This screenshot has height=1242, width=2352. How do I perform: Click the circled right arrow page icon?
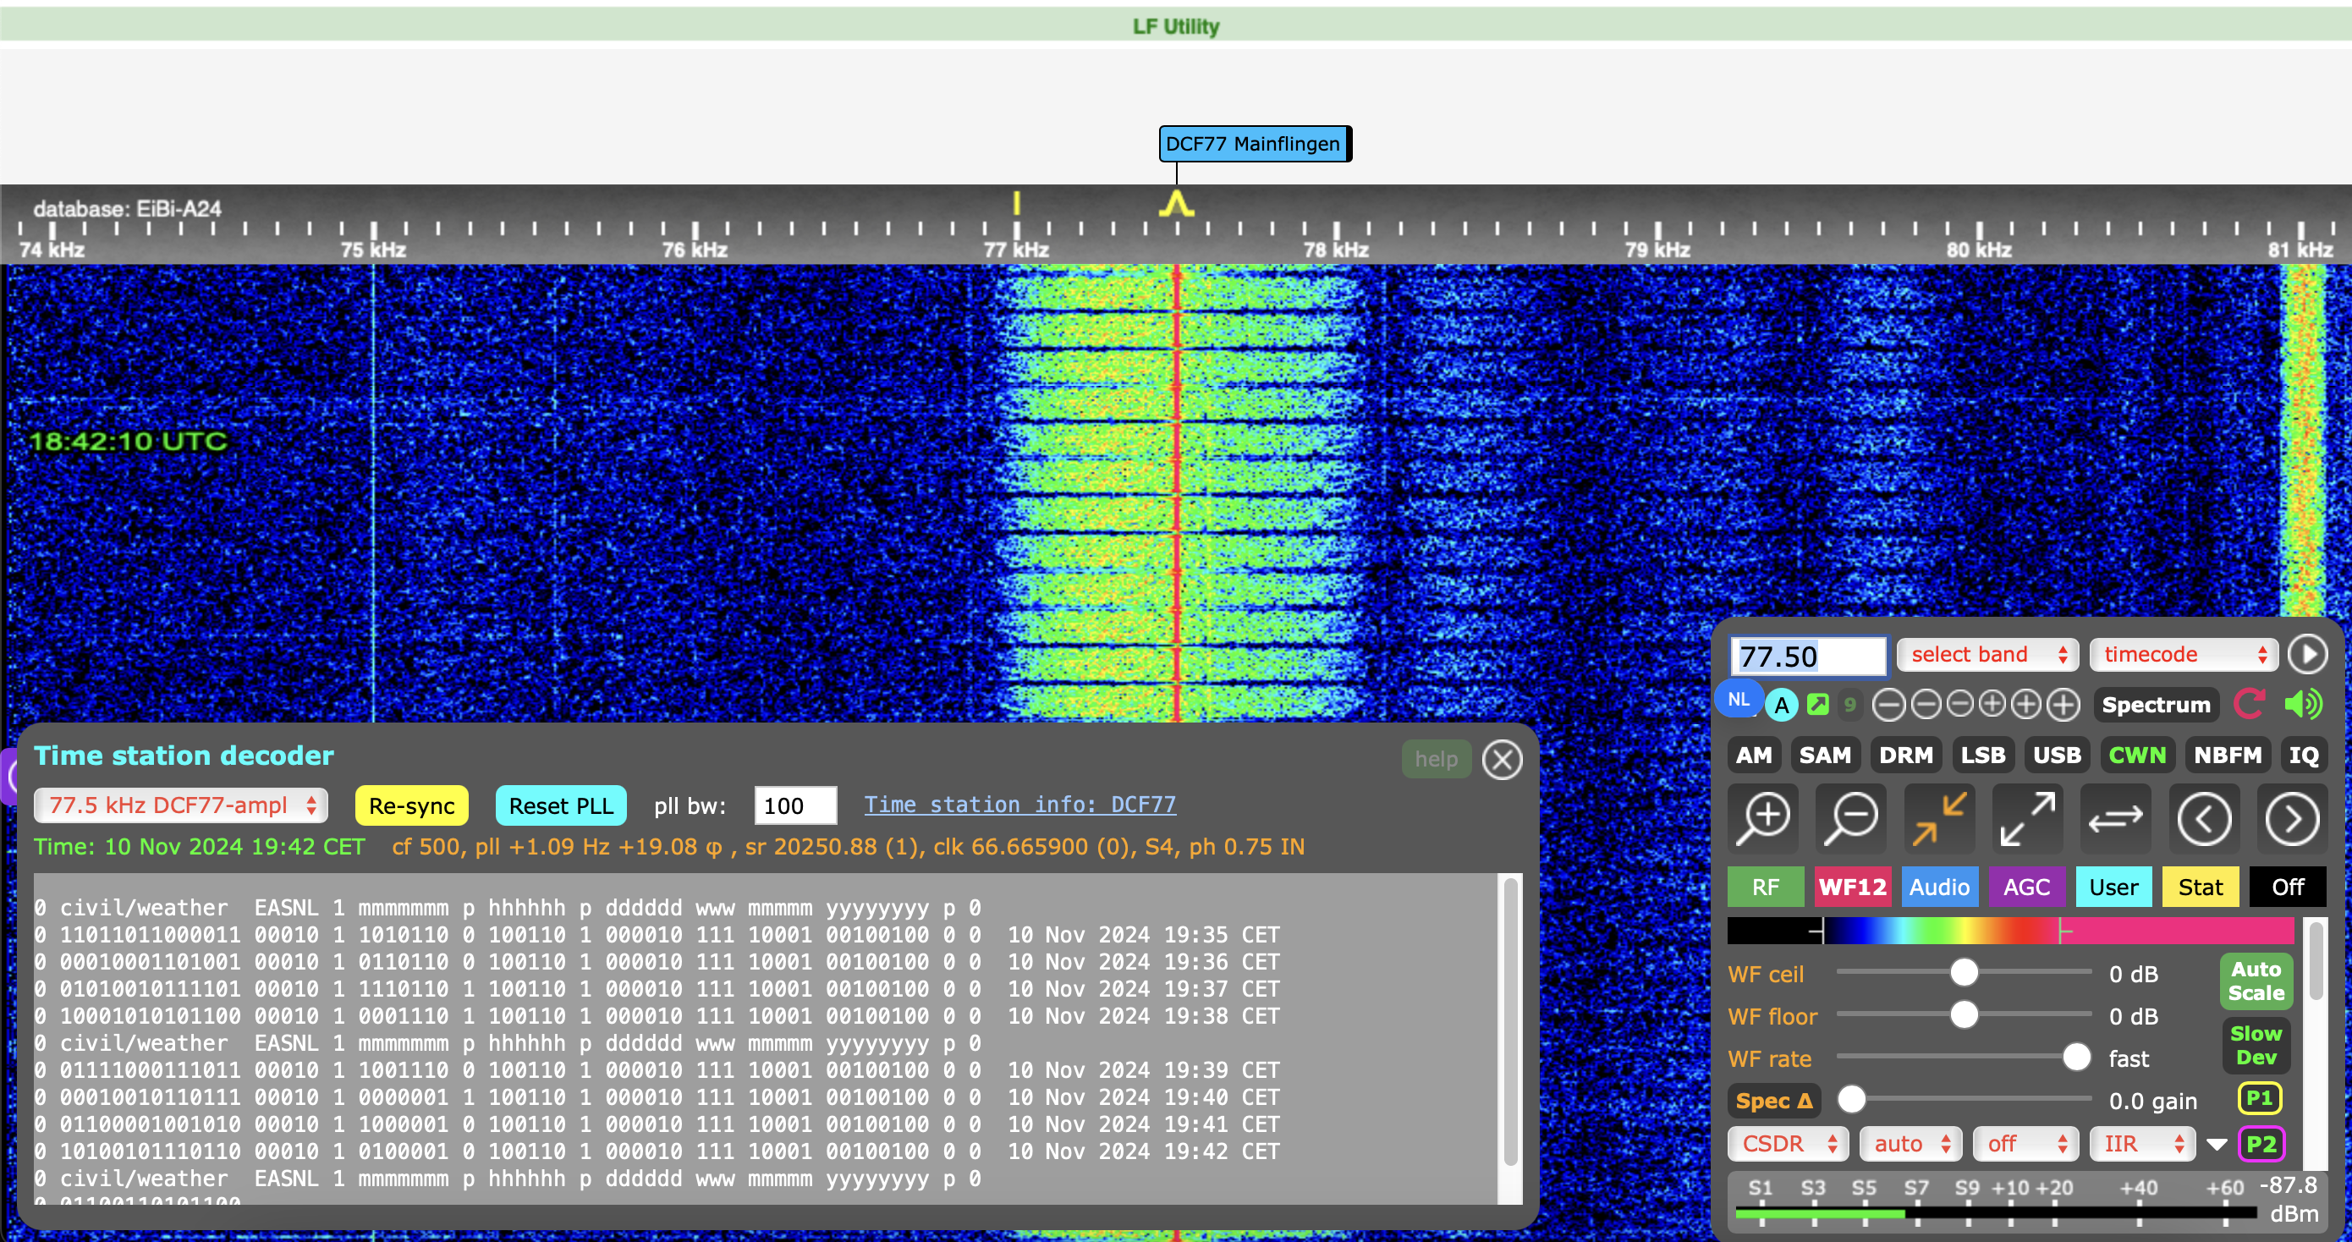[x=2291, y=818]
